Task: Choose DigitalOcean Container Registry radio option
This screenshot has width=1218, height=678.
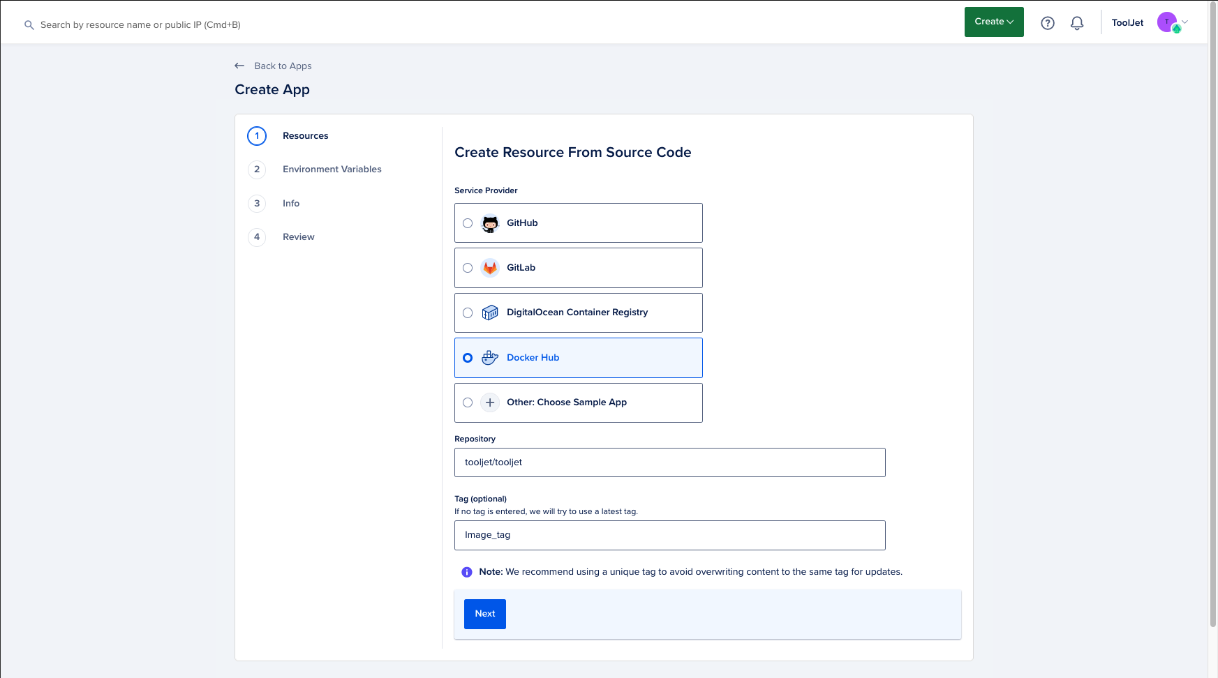Action: click(x=468, y=313)
